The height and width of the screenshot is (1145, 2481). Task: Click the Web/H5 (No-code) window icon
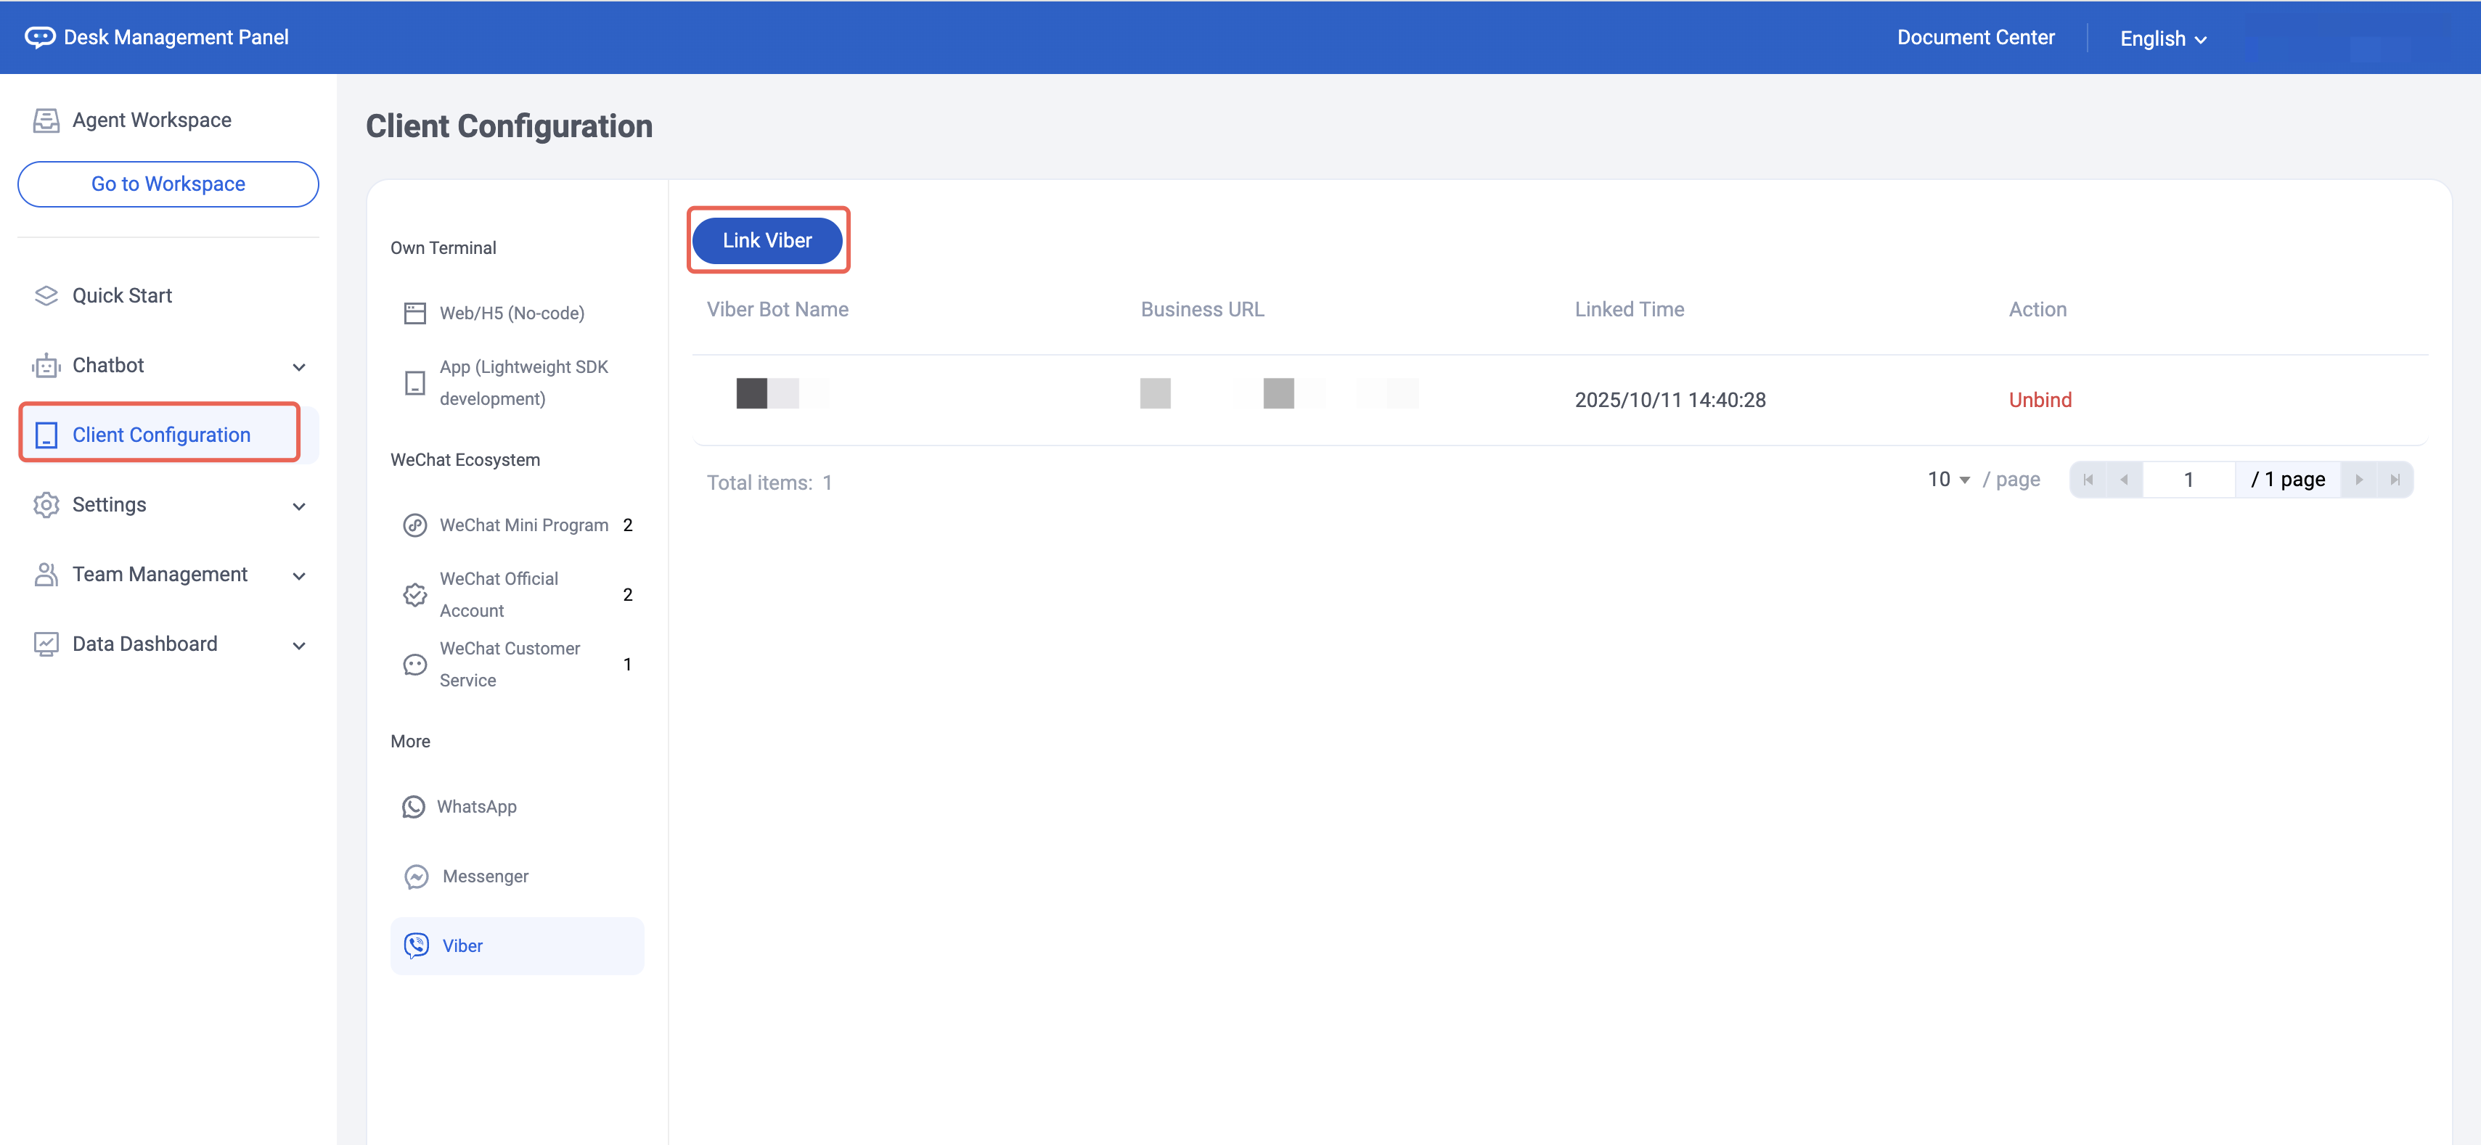coord(415,314)
